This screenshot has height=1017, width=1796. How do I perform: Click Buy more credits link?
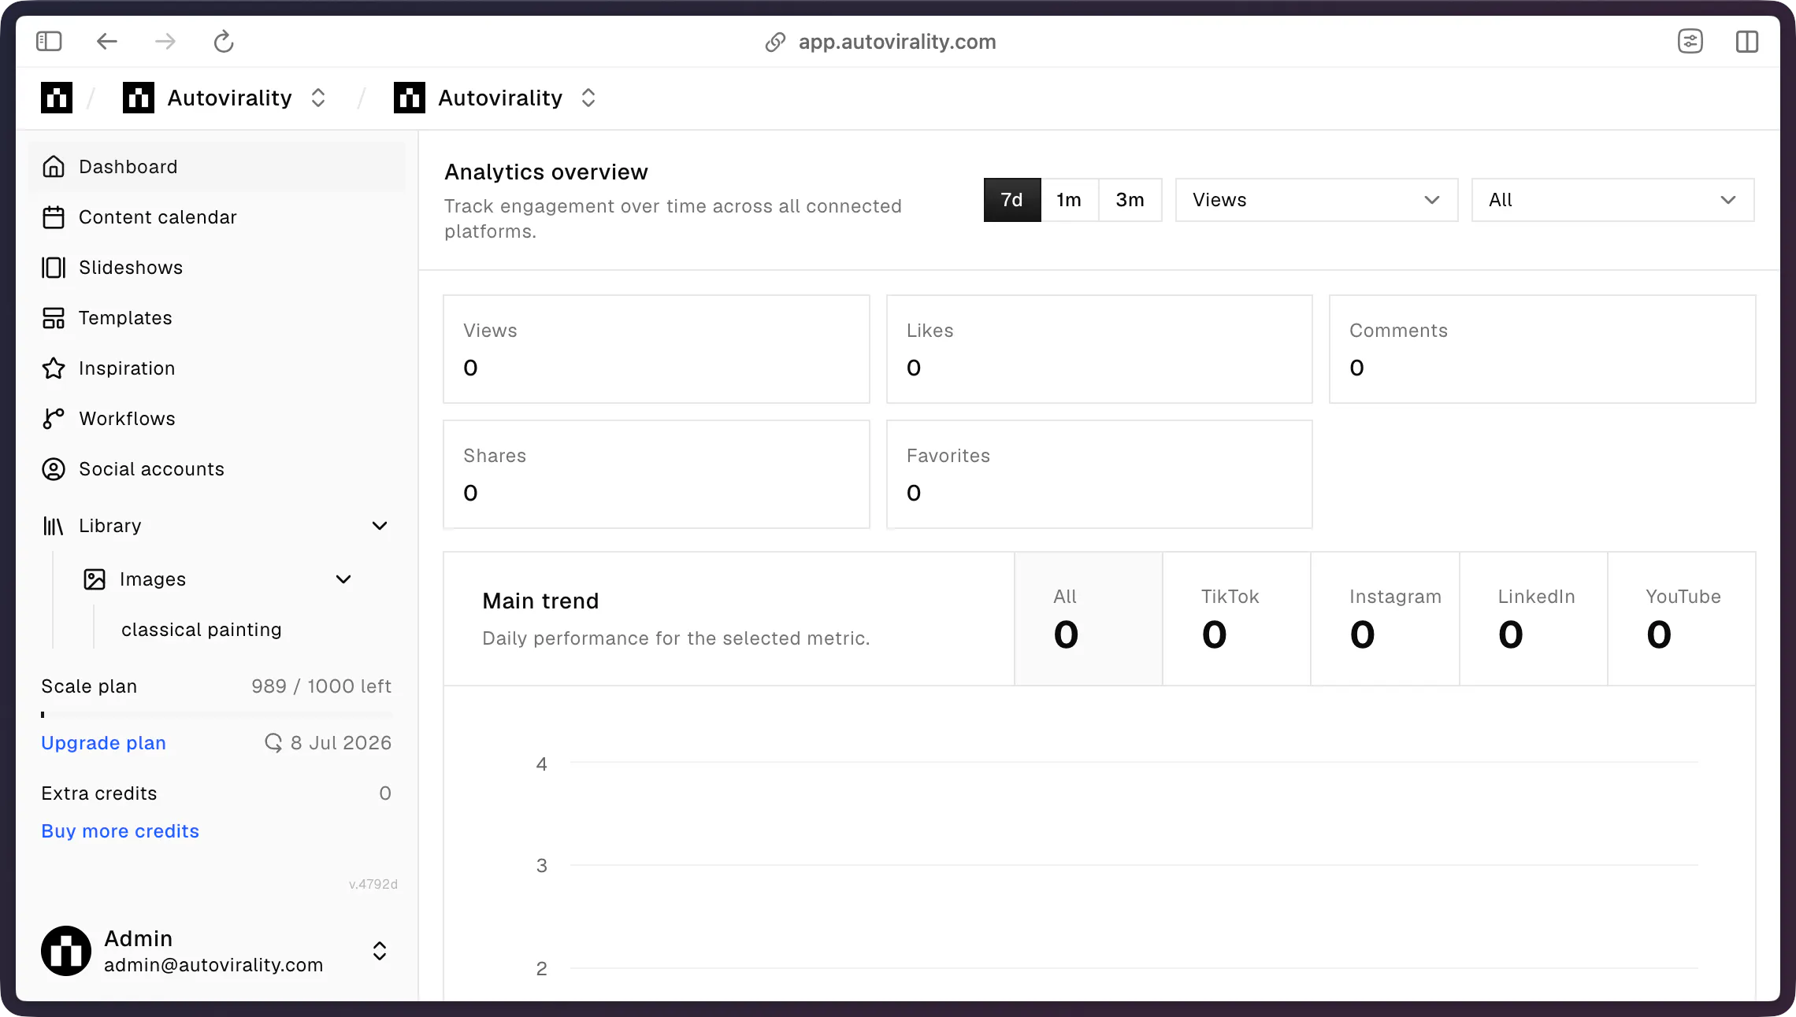pos(120,831)
